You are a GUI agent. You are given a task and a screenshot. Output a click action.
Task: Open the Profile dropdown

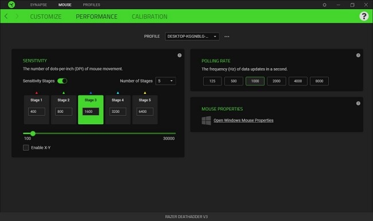[x=192, y=36]
